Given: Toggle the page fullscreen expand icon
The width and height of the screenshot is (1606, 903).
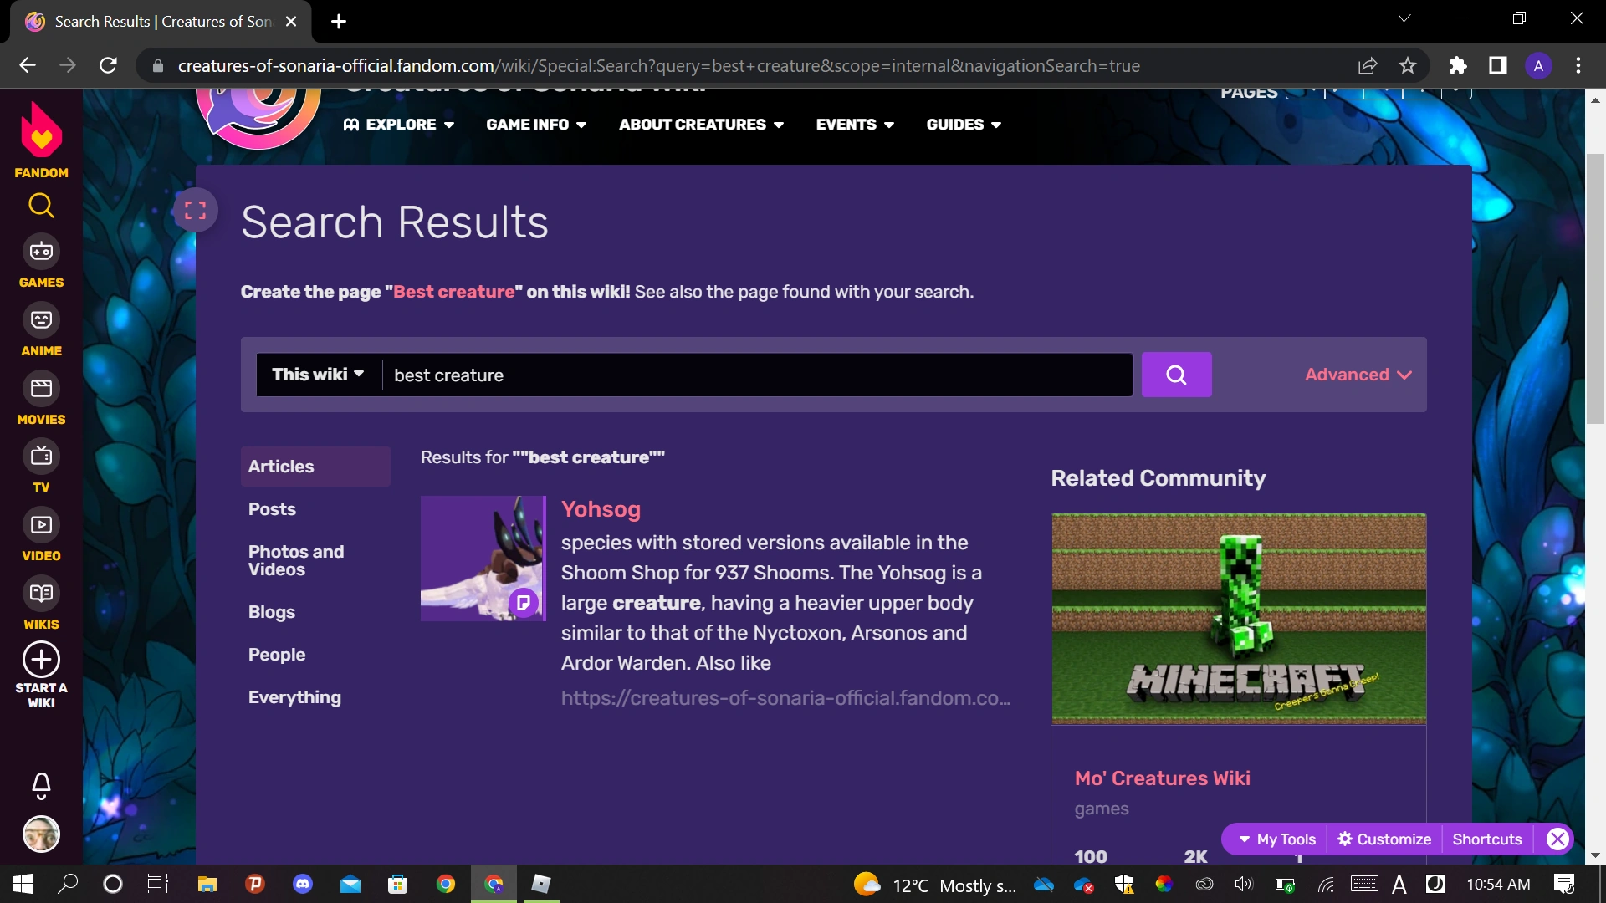Looking at the screenshot, I should point(195,210).
